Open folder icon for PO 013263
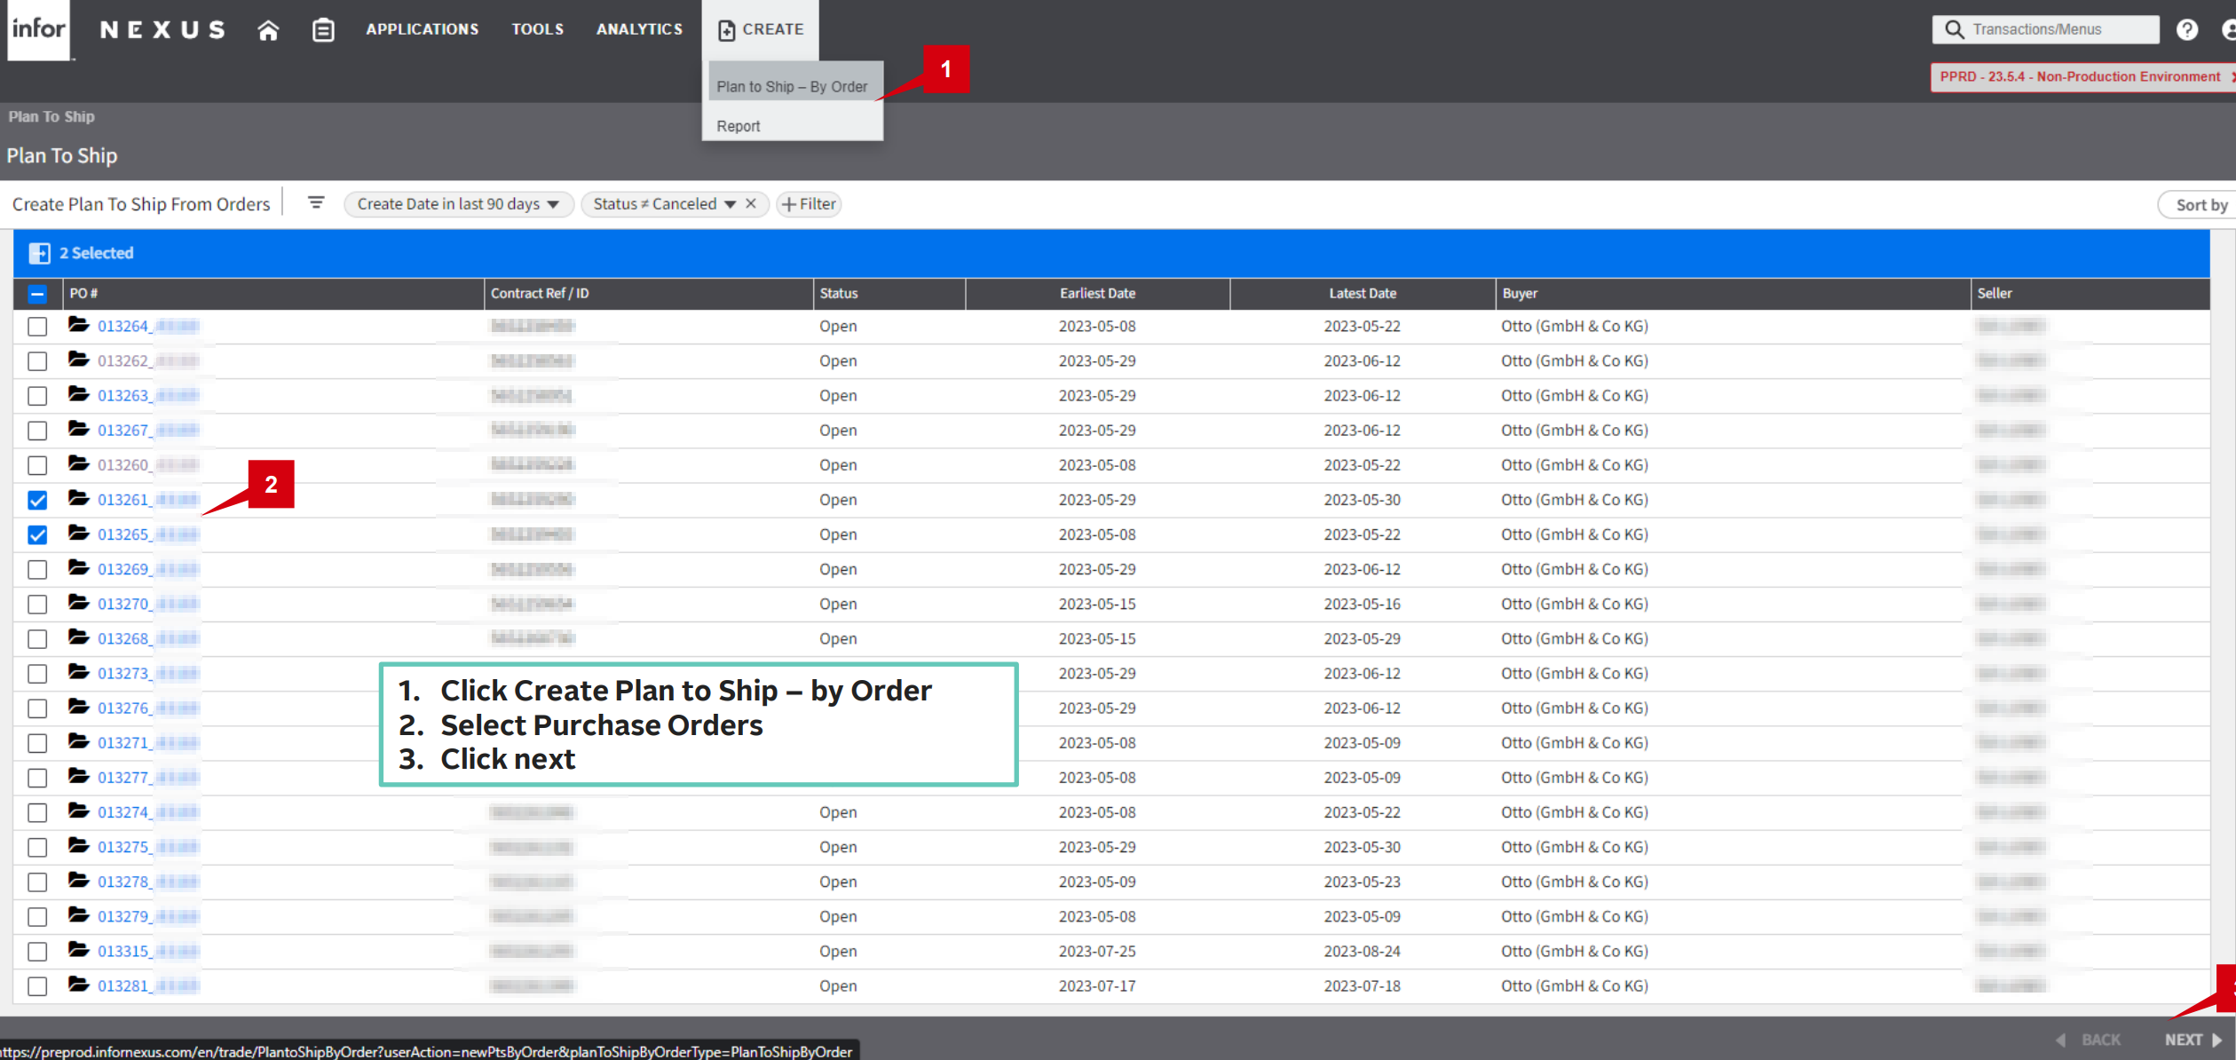Image resolution: width=2236 pixels, height=1060 pixels. tap(79, 394)
